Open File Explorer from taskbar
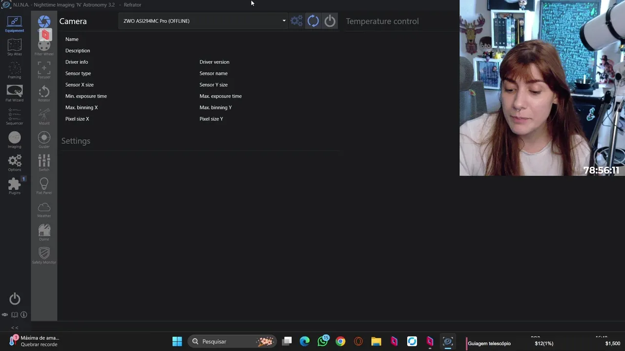The height and width of the screenshot is (351, 625). click(376, 341)
